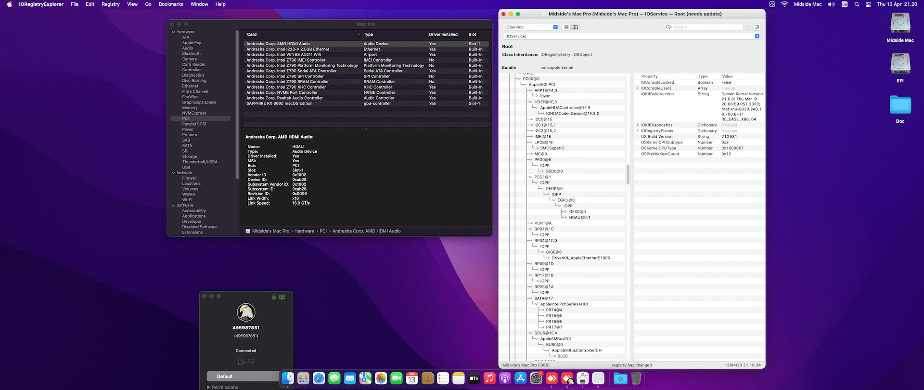Select the SAPPHIRE RX 6600 macOS Edition row

tap(279, 104)
